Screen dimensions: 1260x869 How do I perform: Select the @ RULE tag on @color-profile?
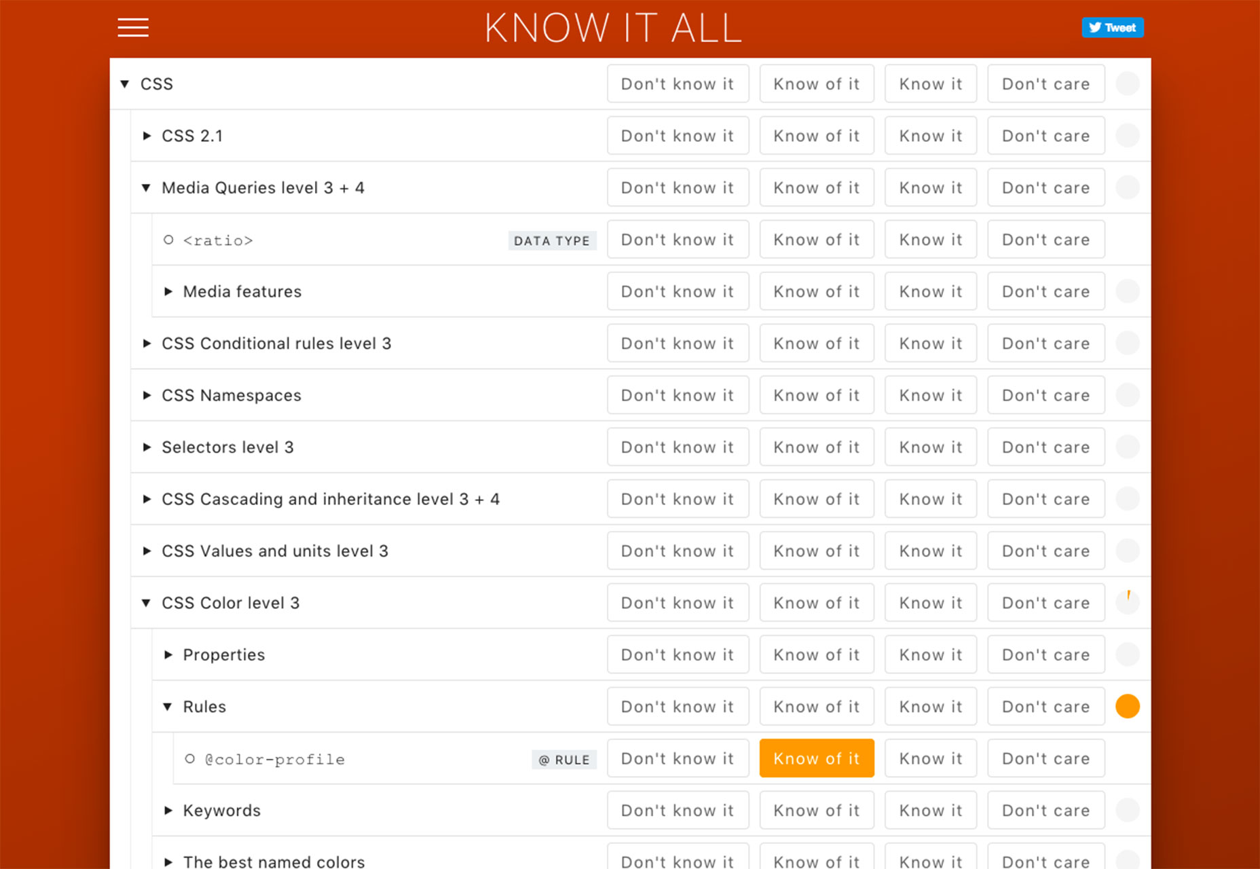[x=563, y=760]
